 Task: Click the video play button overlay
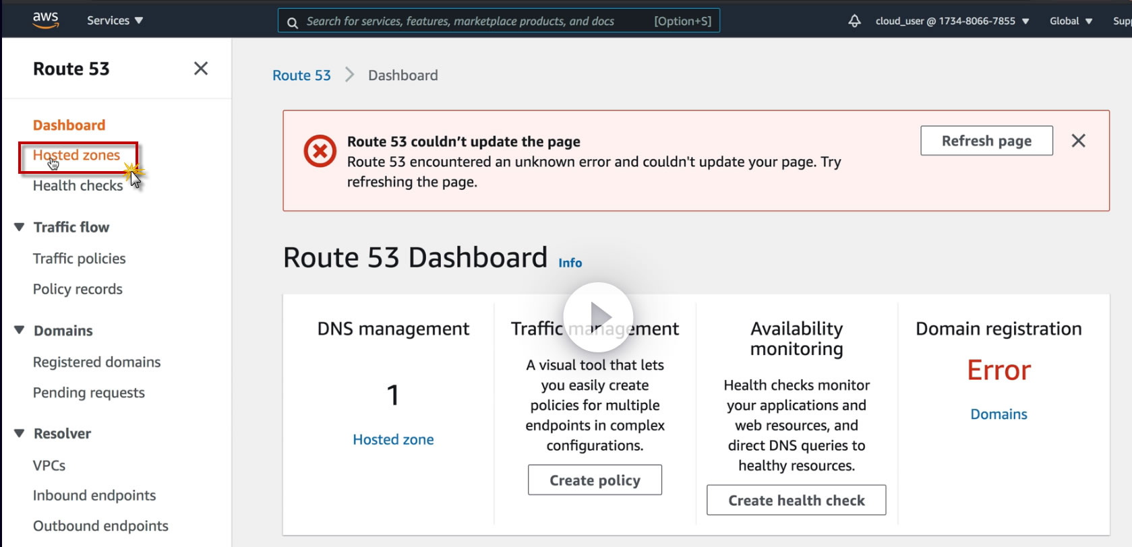point(598,317)
